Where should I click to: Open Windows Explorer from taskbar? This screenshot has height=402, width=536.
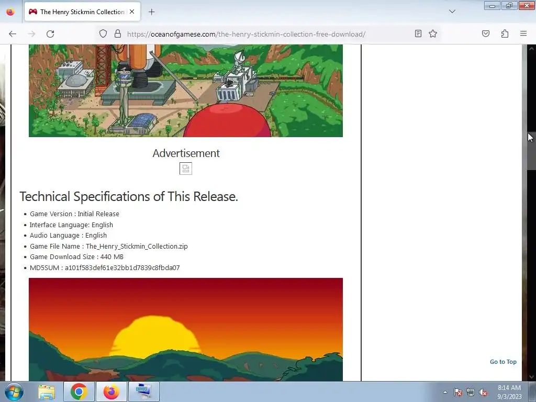(47, 392)
